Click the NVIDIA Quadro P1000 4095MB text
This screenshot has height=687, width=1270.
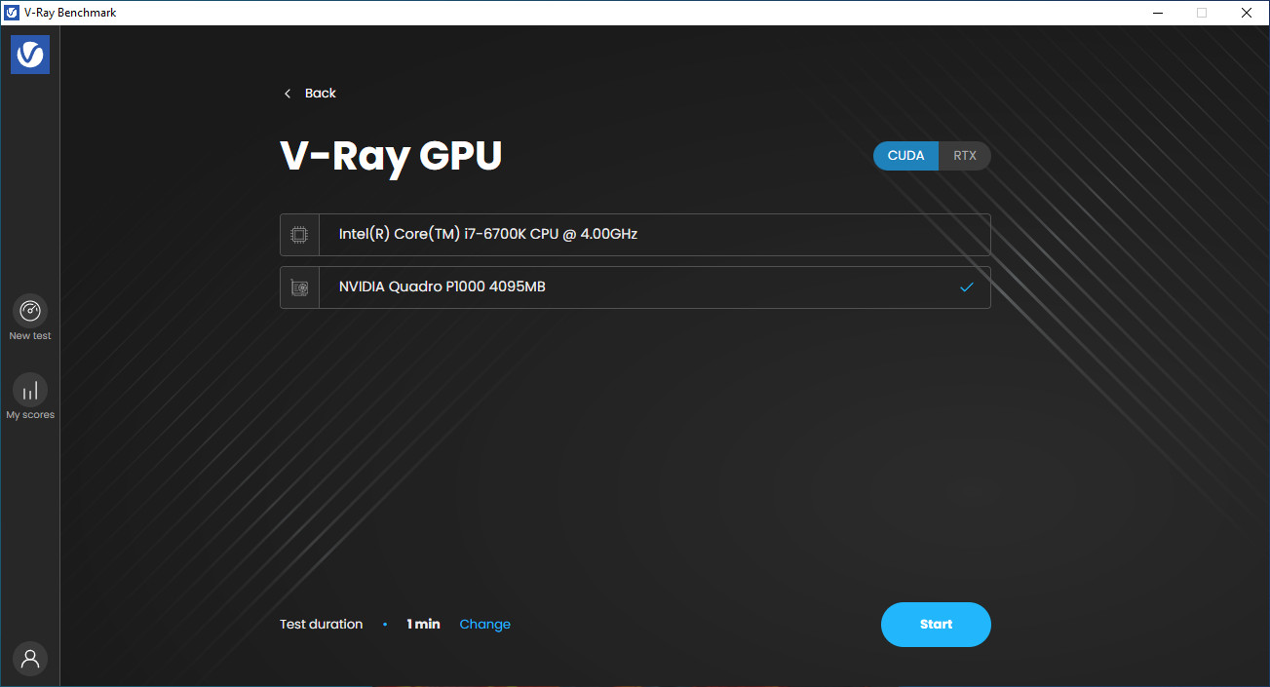coord(443,287)
